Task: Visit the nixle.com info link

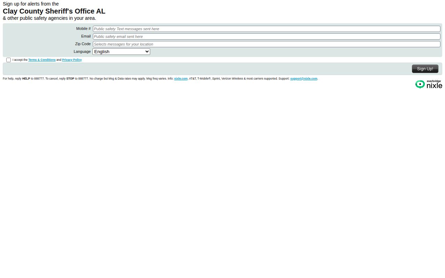Action: pyautogui.click(x=181, y=79)
